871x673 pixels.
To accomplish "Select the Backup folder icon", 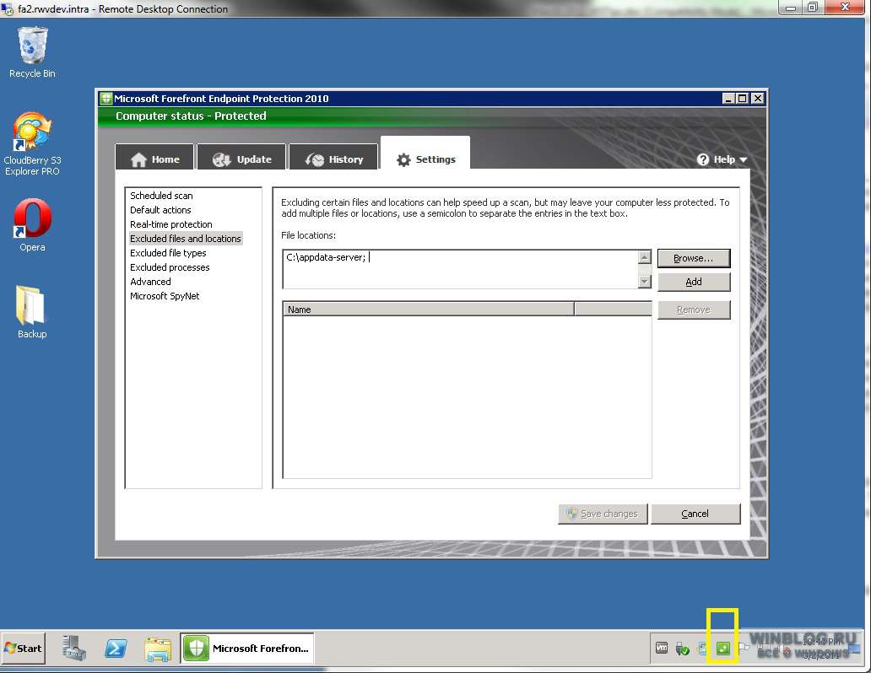I will point(32,311).
